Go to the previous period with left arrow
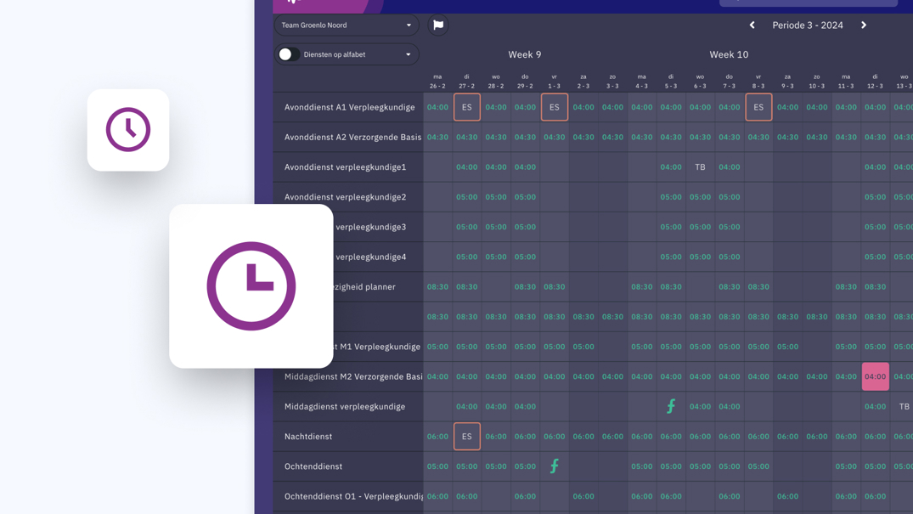This screenshot has height=514, width=913. coord(752,25)
